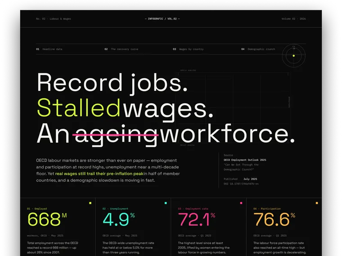Viewport: 342px width, 256px height.
Task: Open the '01 Headline data' nav section
Action: [49, 49]
